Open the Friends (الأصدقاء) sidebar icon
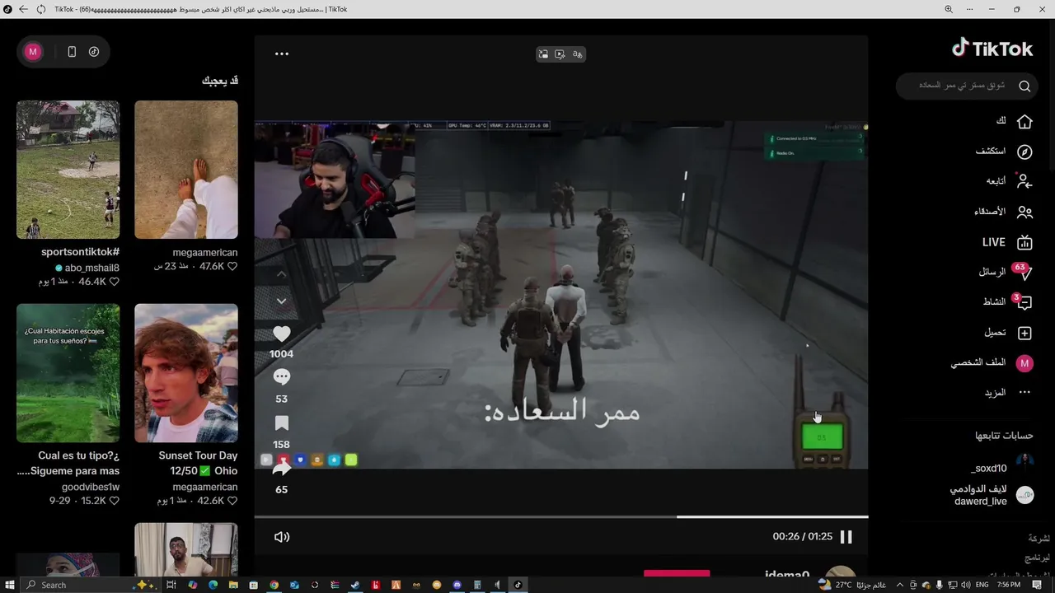 pos(1025,212)
